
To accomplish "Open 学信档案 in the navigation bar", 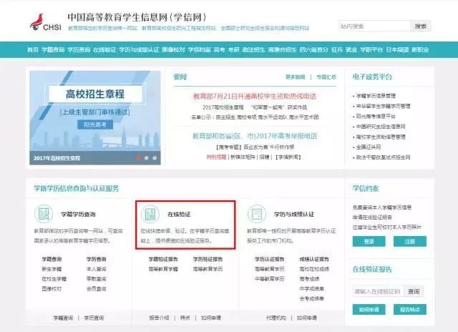I will coord(199,49).
